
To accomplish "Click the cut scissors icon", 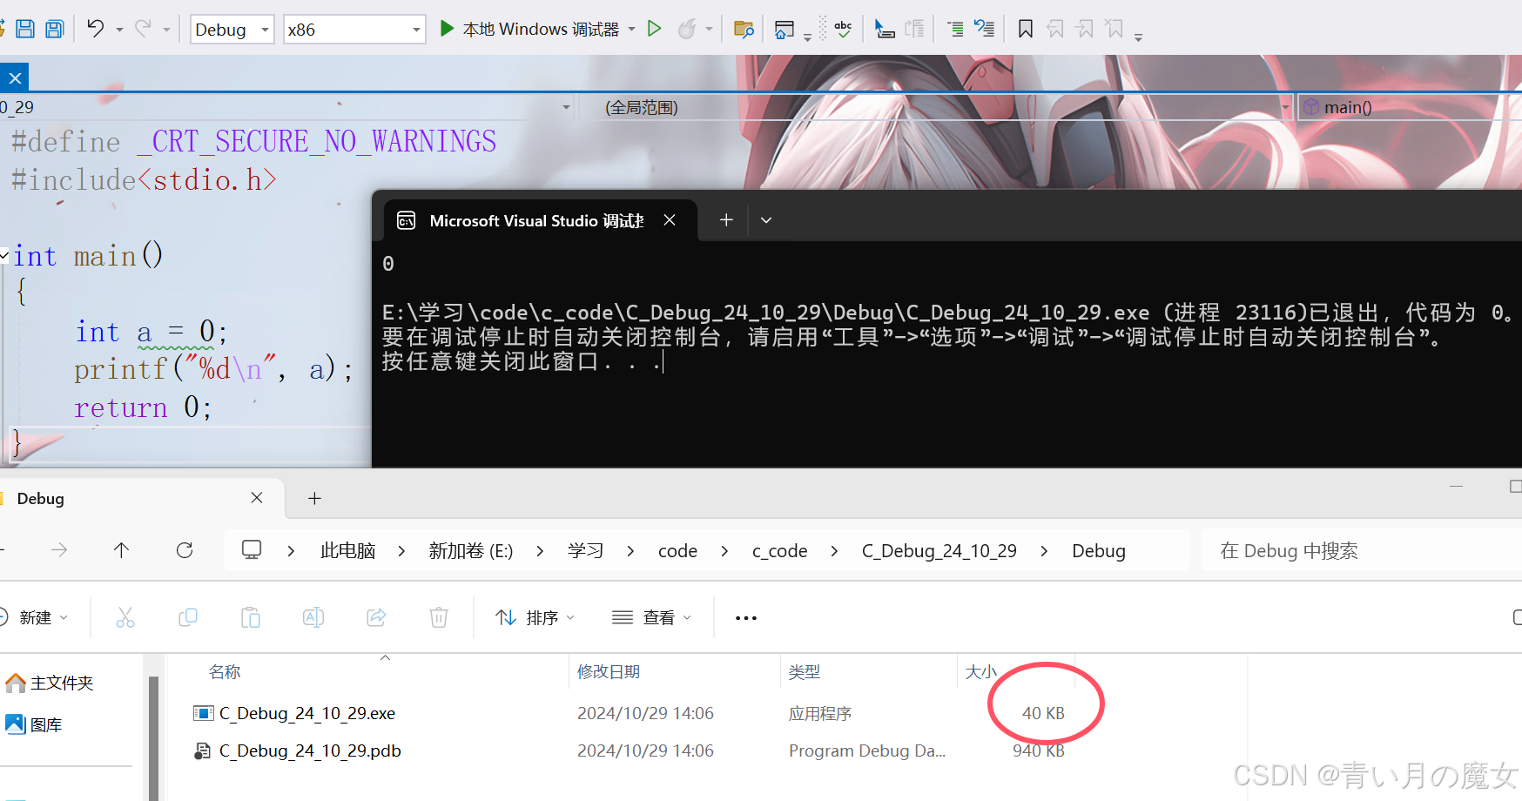I will [125, 617].
